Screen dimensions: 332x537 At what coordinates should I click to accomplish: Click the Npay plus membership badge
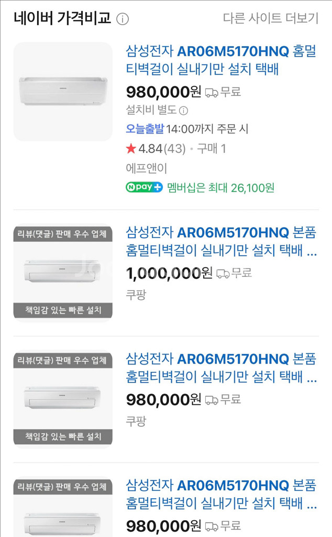click(144, 187)
